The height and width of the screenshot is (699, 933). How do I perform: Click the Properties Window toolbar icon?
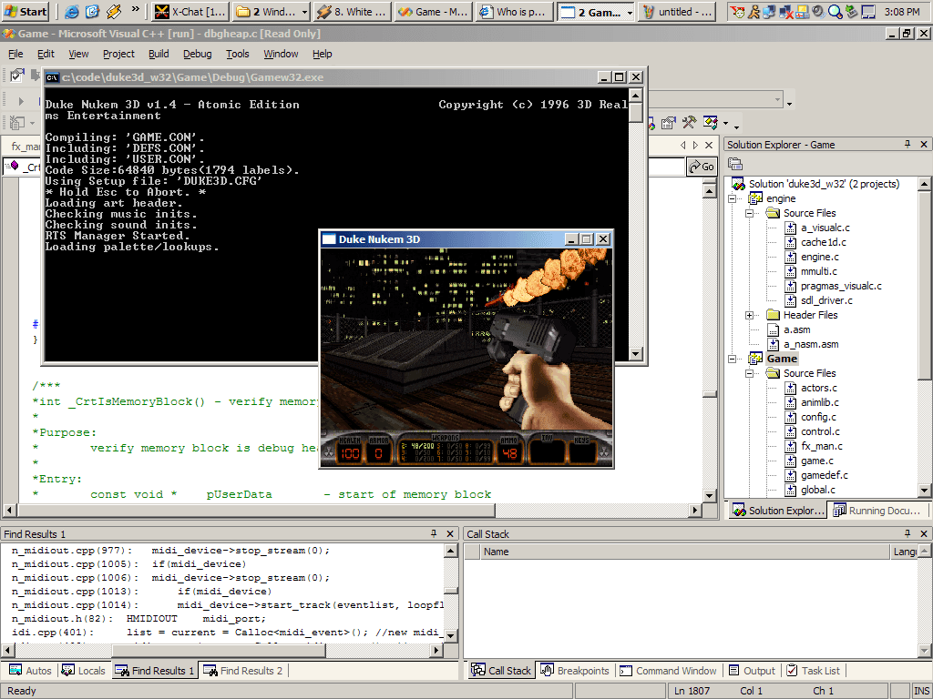tap(669, 123)
